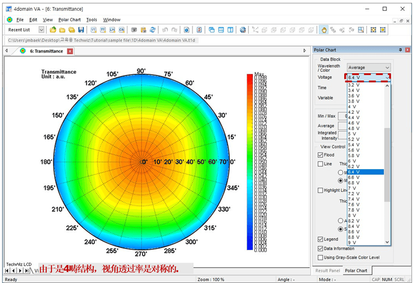Click the CR chart icon in toolbar
This screenshot has height=283, width=413.
point(121,30)
